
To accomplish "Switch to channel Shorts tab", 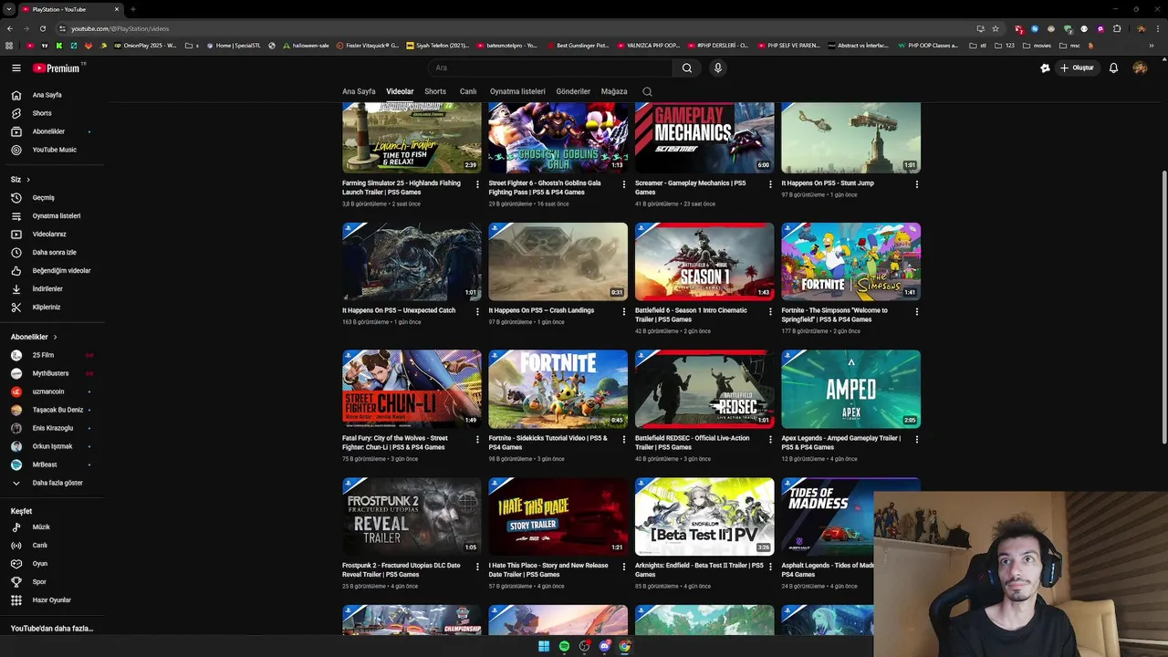I will click(x=435, y=91).
